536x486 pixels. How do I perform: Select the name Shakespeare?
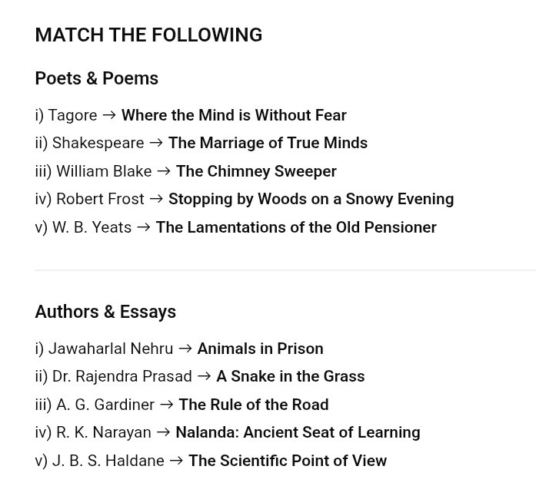tap(98, 143)
